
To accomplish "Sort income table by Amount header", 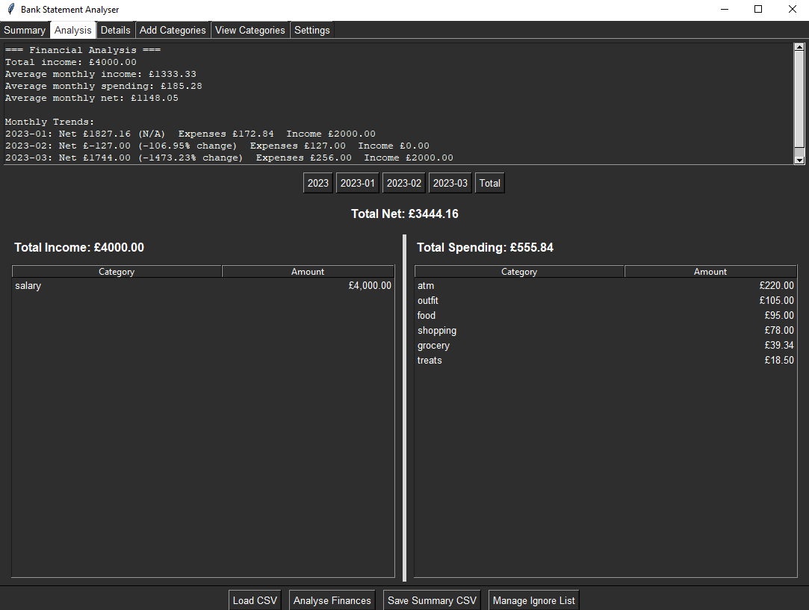I will (308, 272).
